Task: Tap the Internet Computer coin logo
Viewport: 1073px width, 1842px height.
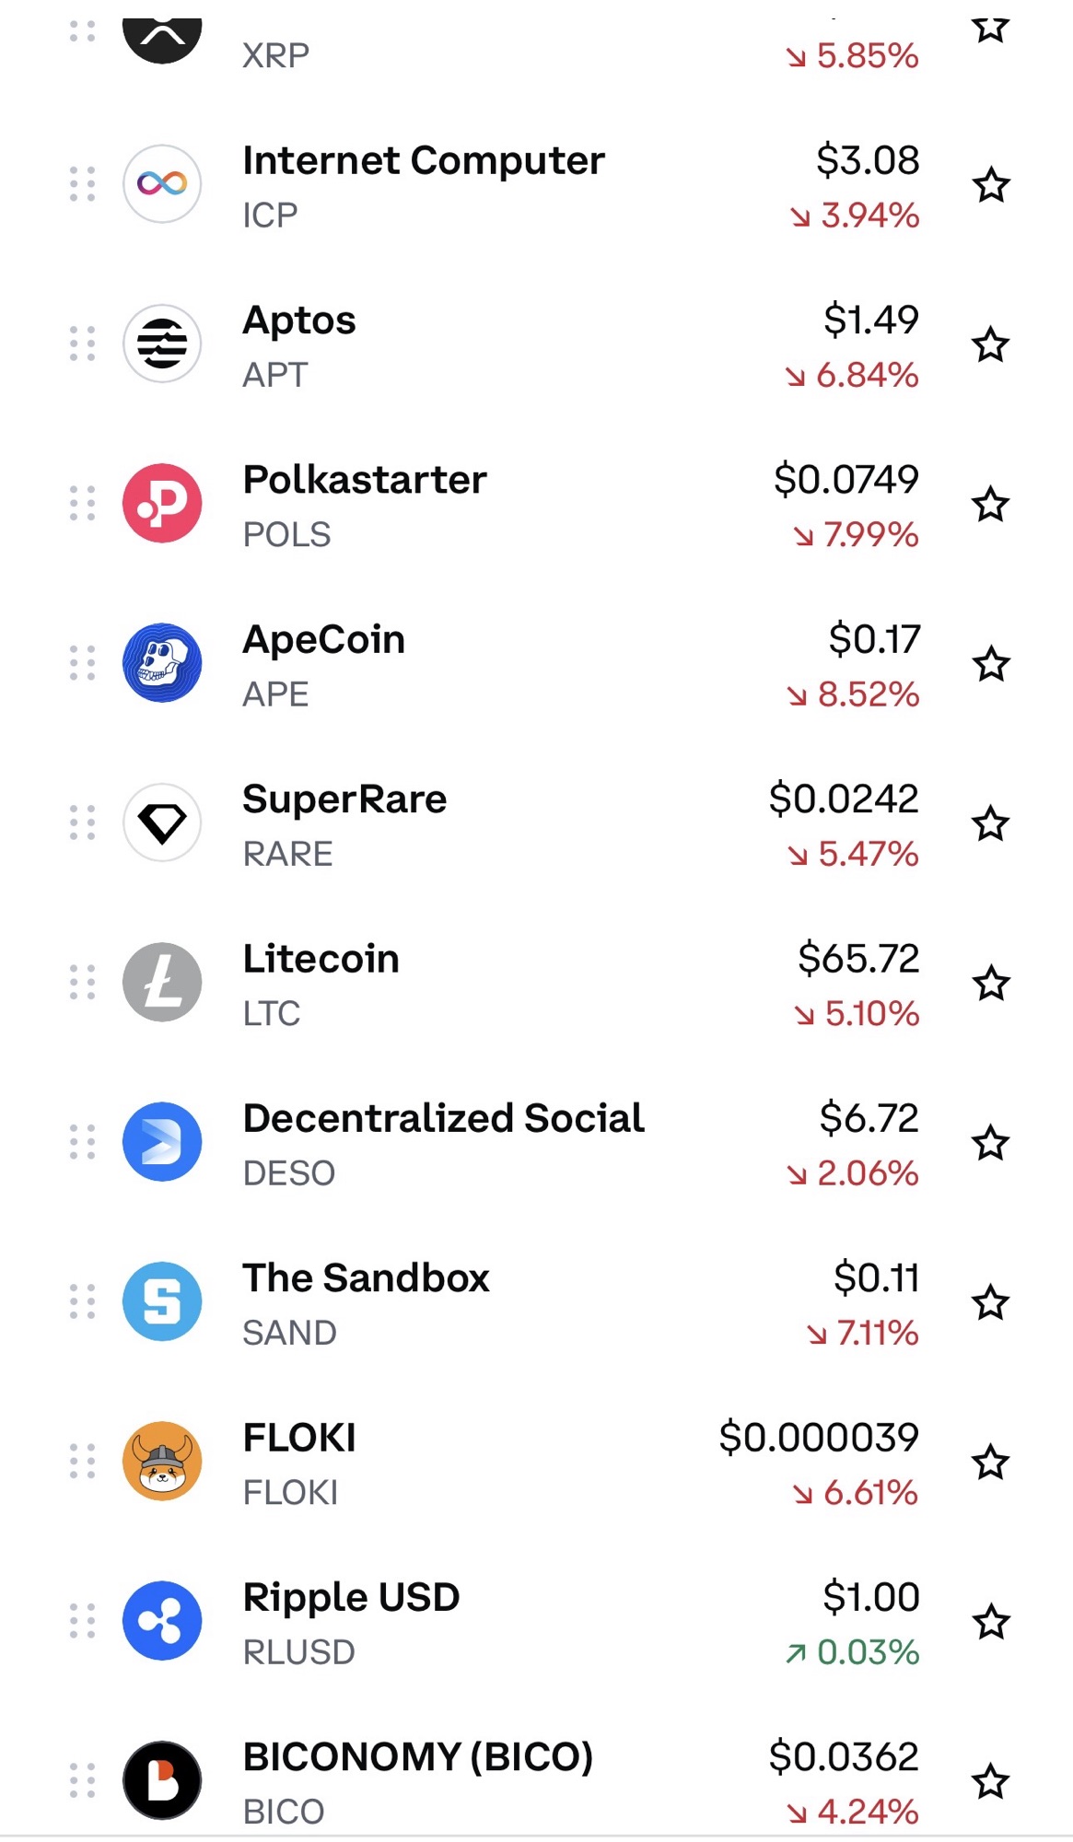Action: [162, 184]
